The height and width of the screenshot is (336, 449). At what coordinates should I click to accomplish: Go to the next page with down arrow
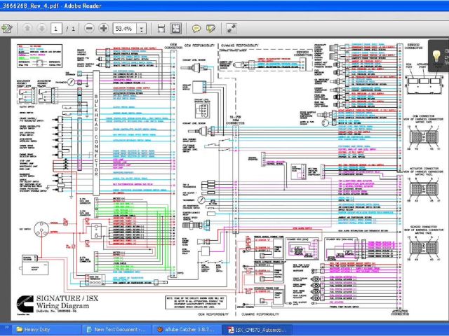coord(41,29)
